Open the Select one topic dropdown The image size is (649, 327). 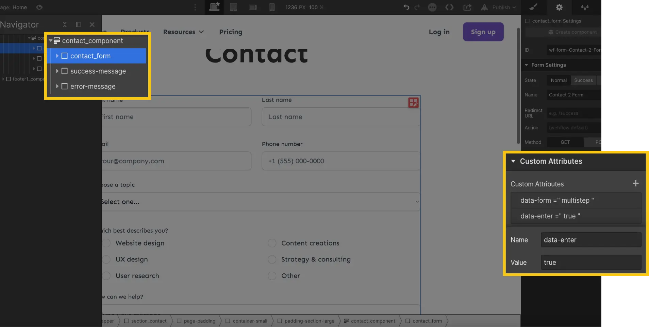[x=260, y=201]
